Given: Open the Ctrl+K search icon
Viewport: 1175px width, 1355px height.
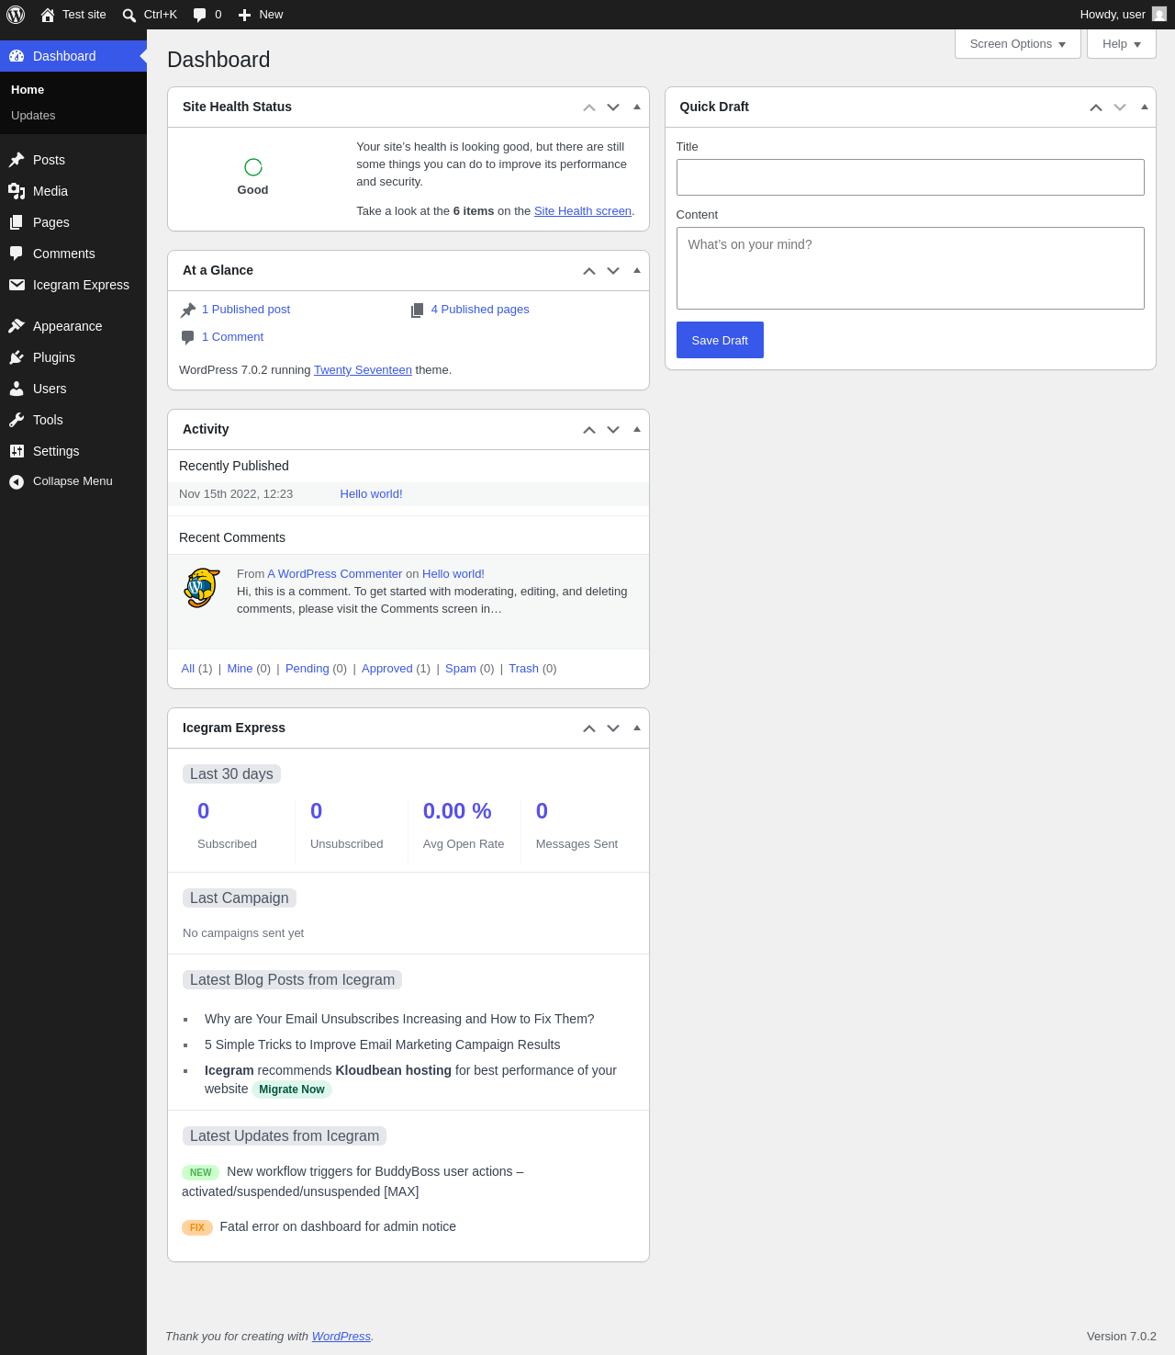Looking at the screenshot, I should point(129,15).
